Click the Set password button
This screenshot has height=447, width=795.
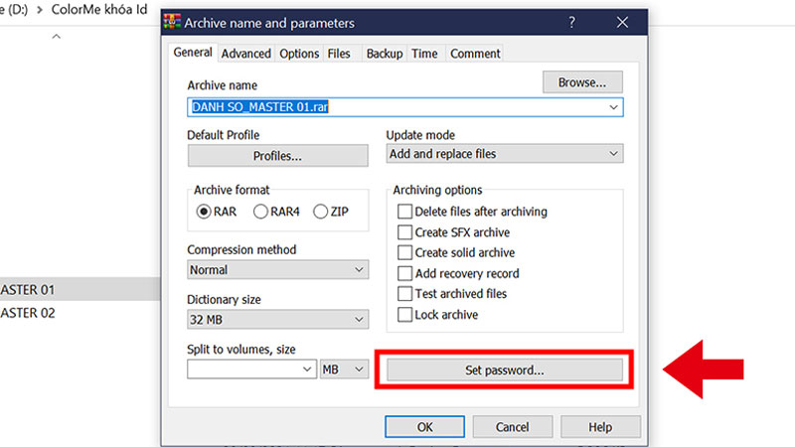504,370
